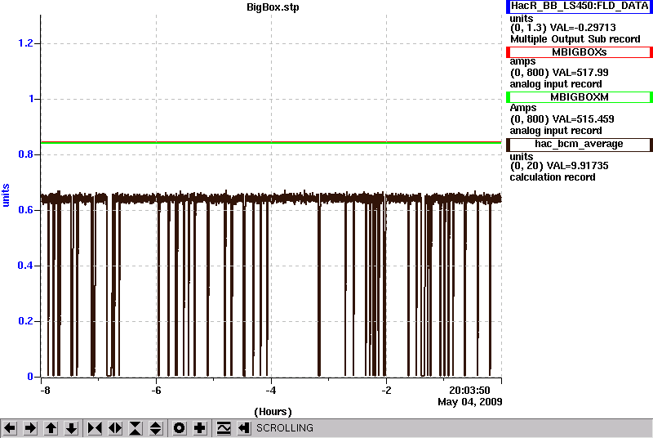Screen dimensions: 653x438
Task: Click the 'amps' units label under MBIGBOXs
Action: click(x=522, y=61)
